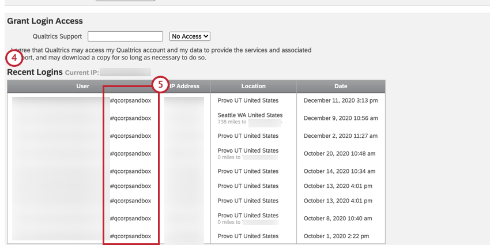
Task: Click the numbered step 4 marker
Action: pyautogui.click(x=14, y=58)
